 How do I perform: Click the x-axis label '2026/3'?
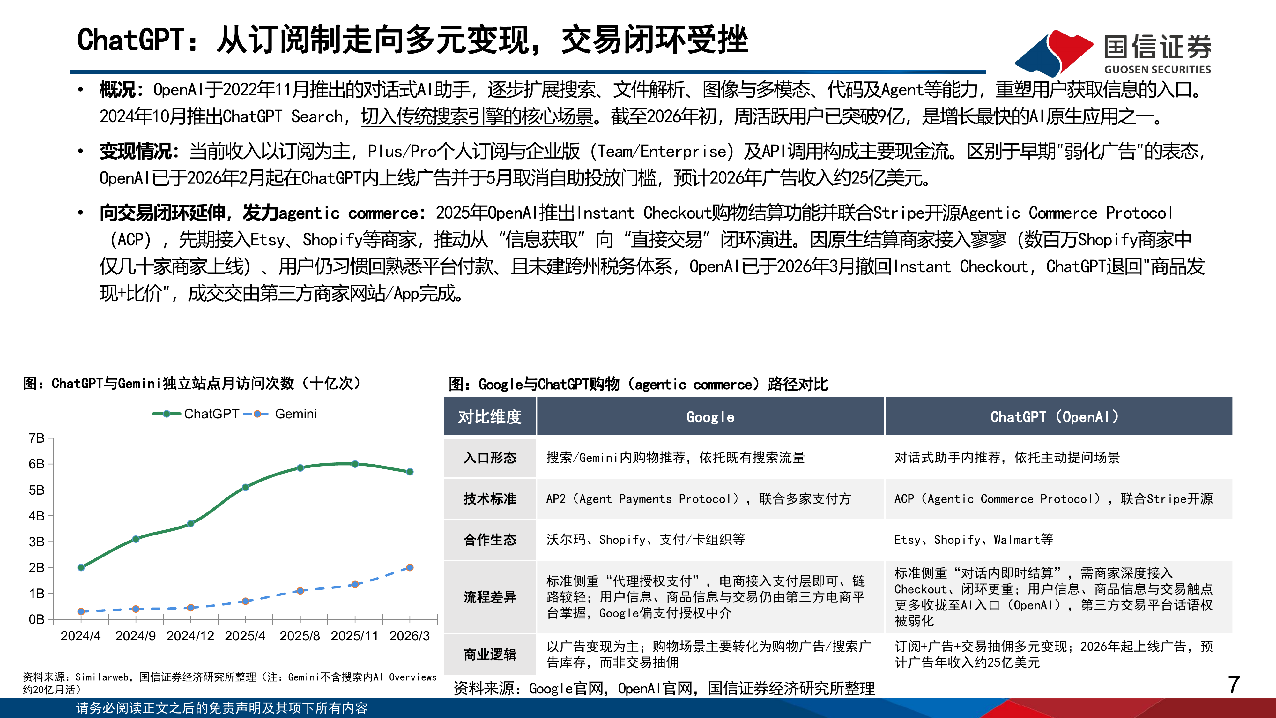[410, 636]
